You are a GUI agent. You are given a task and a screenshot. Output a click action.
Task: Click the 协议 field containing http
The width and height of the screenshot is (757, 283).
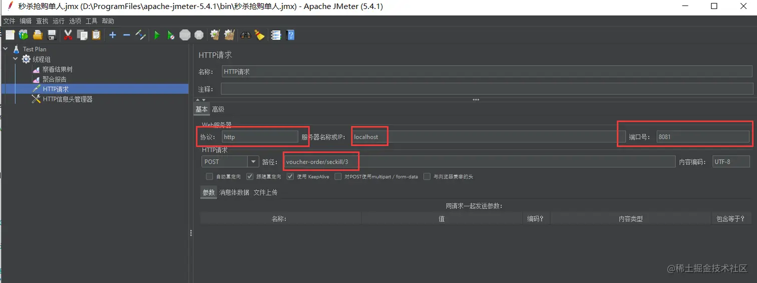click(x=260, y=136)
